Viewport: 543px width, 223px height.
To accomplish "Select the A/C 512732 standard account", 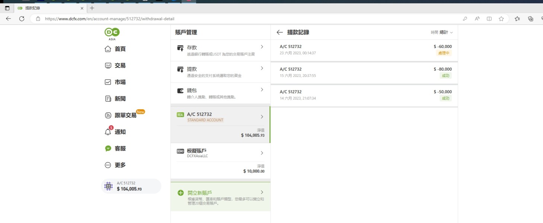I will click(x=220, y=125).
